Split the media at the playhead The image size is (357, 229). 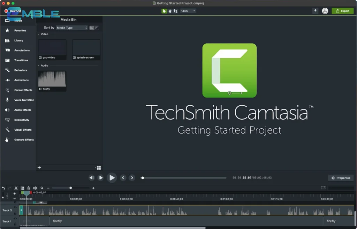point(35,188)
